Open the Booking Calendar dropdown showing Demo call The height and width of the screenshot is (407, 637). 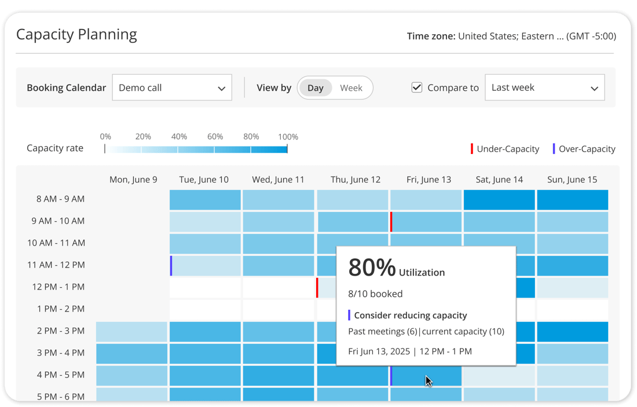point(172,87)
